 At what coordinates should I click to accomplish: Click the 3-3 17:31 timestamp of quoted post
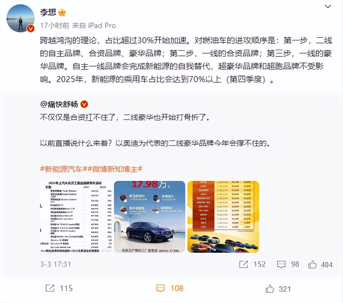55,264
